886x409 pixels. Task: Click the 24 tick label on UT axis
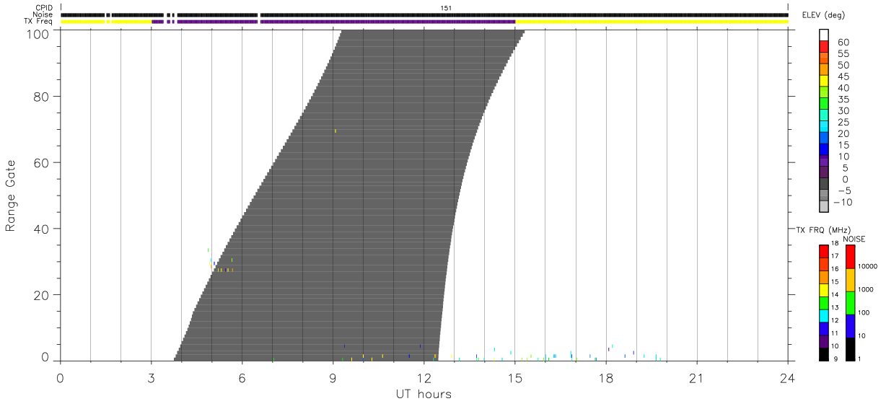pos(787,377)
